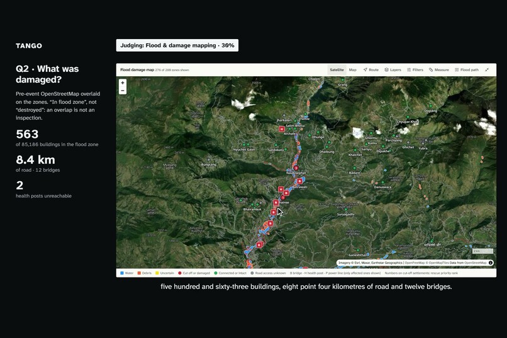This screenshot has width=507, height=338.
Task: Click the '8.4 km' road figure
Action: (x=36, y=160)
